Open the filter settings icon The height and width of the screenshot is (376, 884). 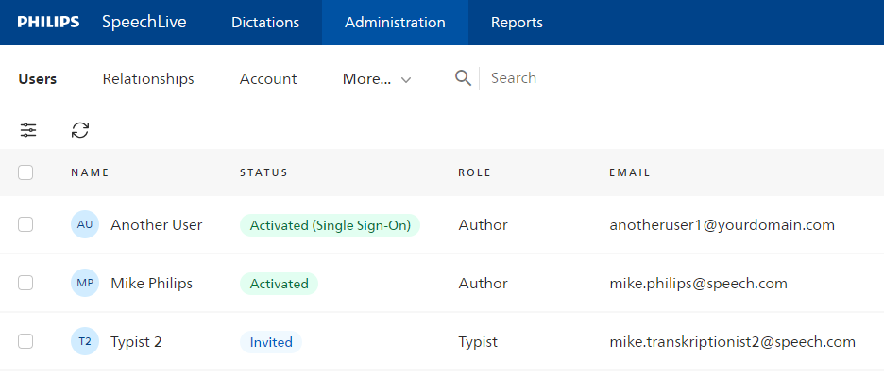pos(28,131)
